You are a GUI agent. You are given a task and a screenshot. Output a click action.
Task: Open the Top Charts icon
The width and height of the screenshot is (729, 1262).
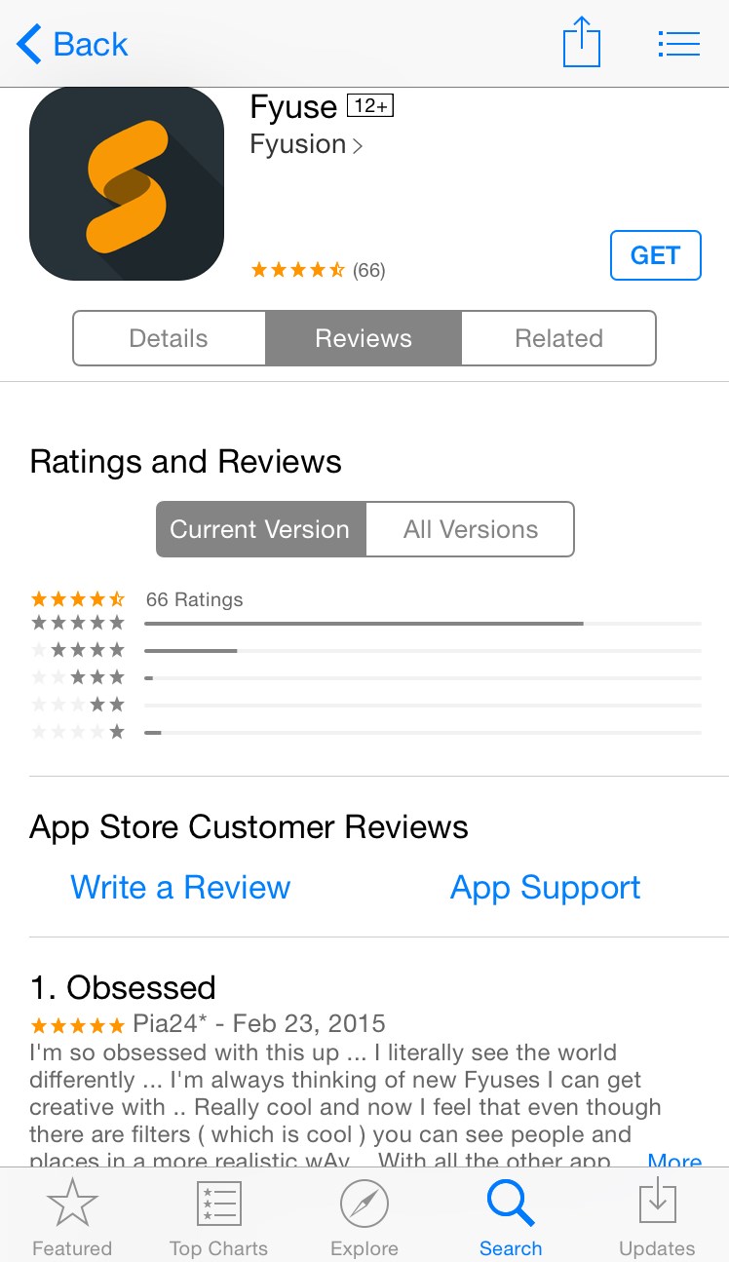pos(218,1205)
